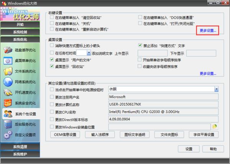The height and width of the screenshot is (164, 230).
Task: Apply changes with the 设置 button
Action: click(189, 149)
